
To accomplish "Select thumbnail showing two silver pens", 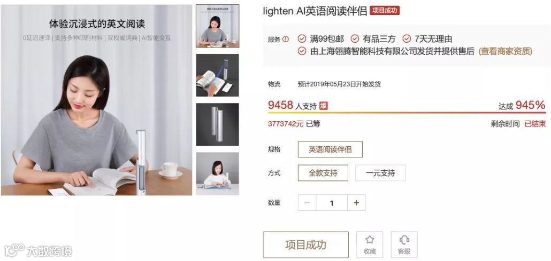I will click(218, 124).
